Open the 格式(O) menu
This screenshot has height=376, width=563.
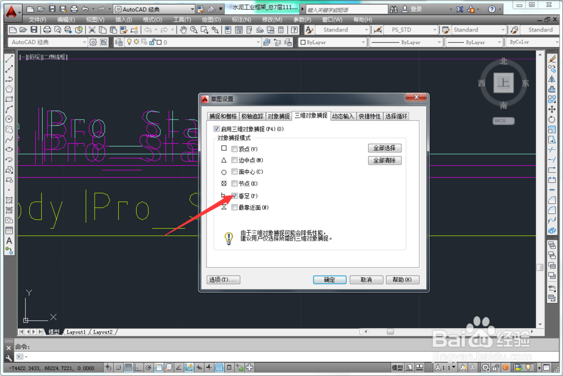tap(152, 19)
